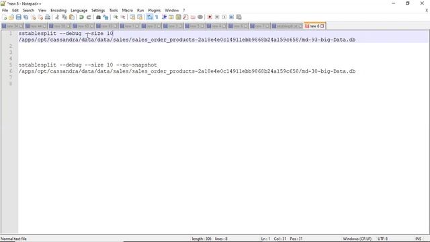Switch to the new 3 tab
Image resolution: width=430 pixels, height=242 pixels.
coord(173,26)
